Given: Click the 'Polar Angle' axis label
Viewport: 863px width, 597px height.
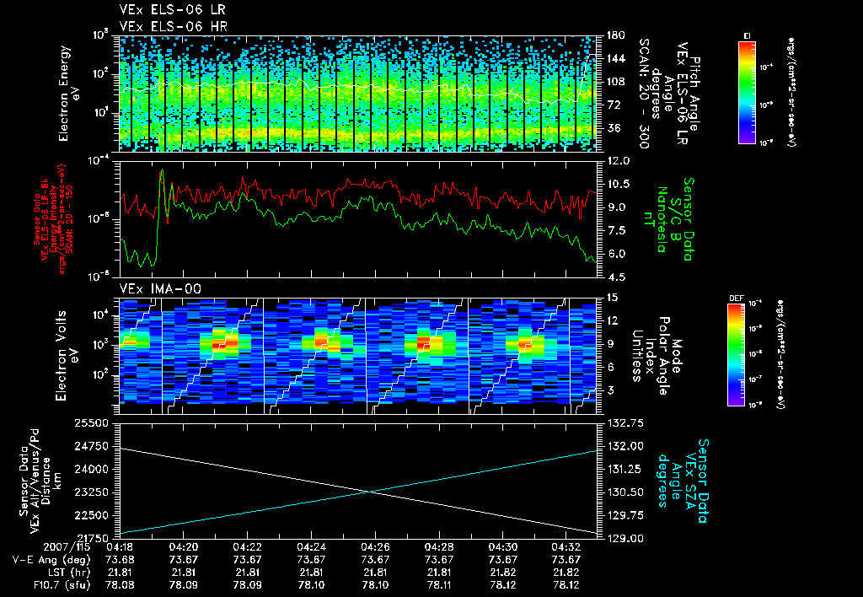Looking at the screenshot, I should [x=663, y=356].
